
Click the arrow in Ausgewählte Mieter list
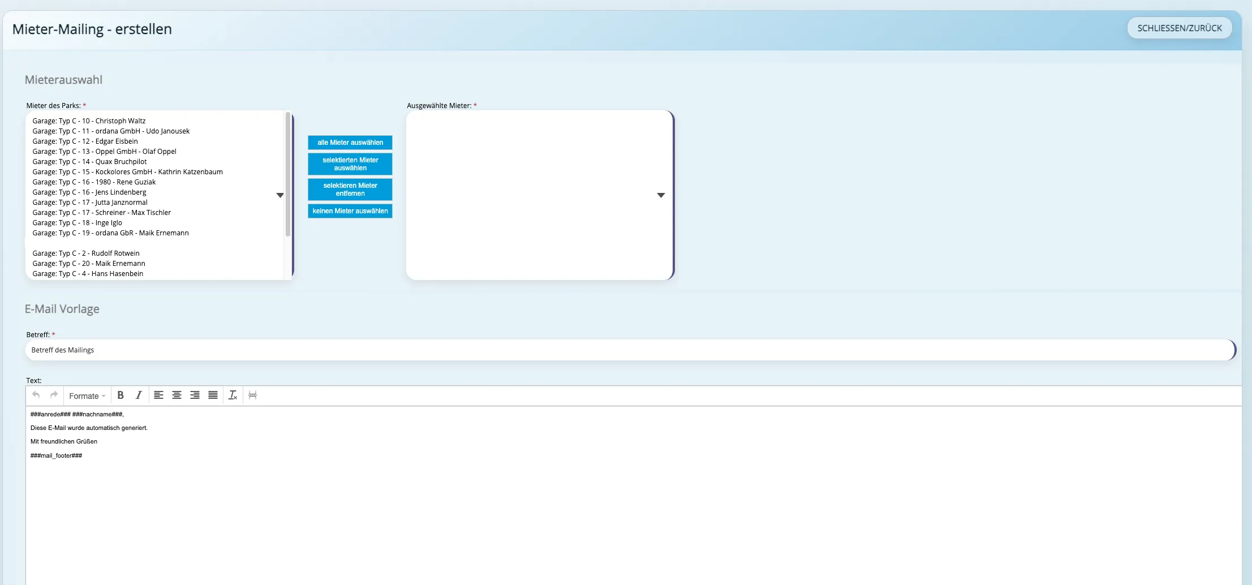pos(661,195)
